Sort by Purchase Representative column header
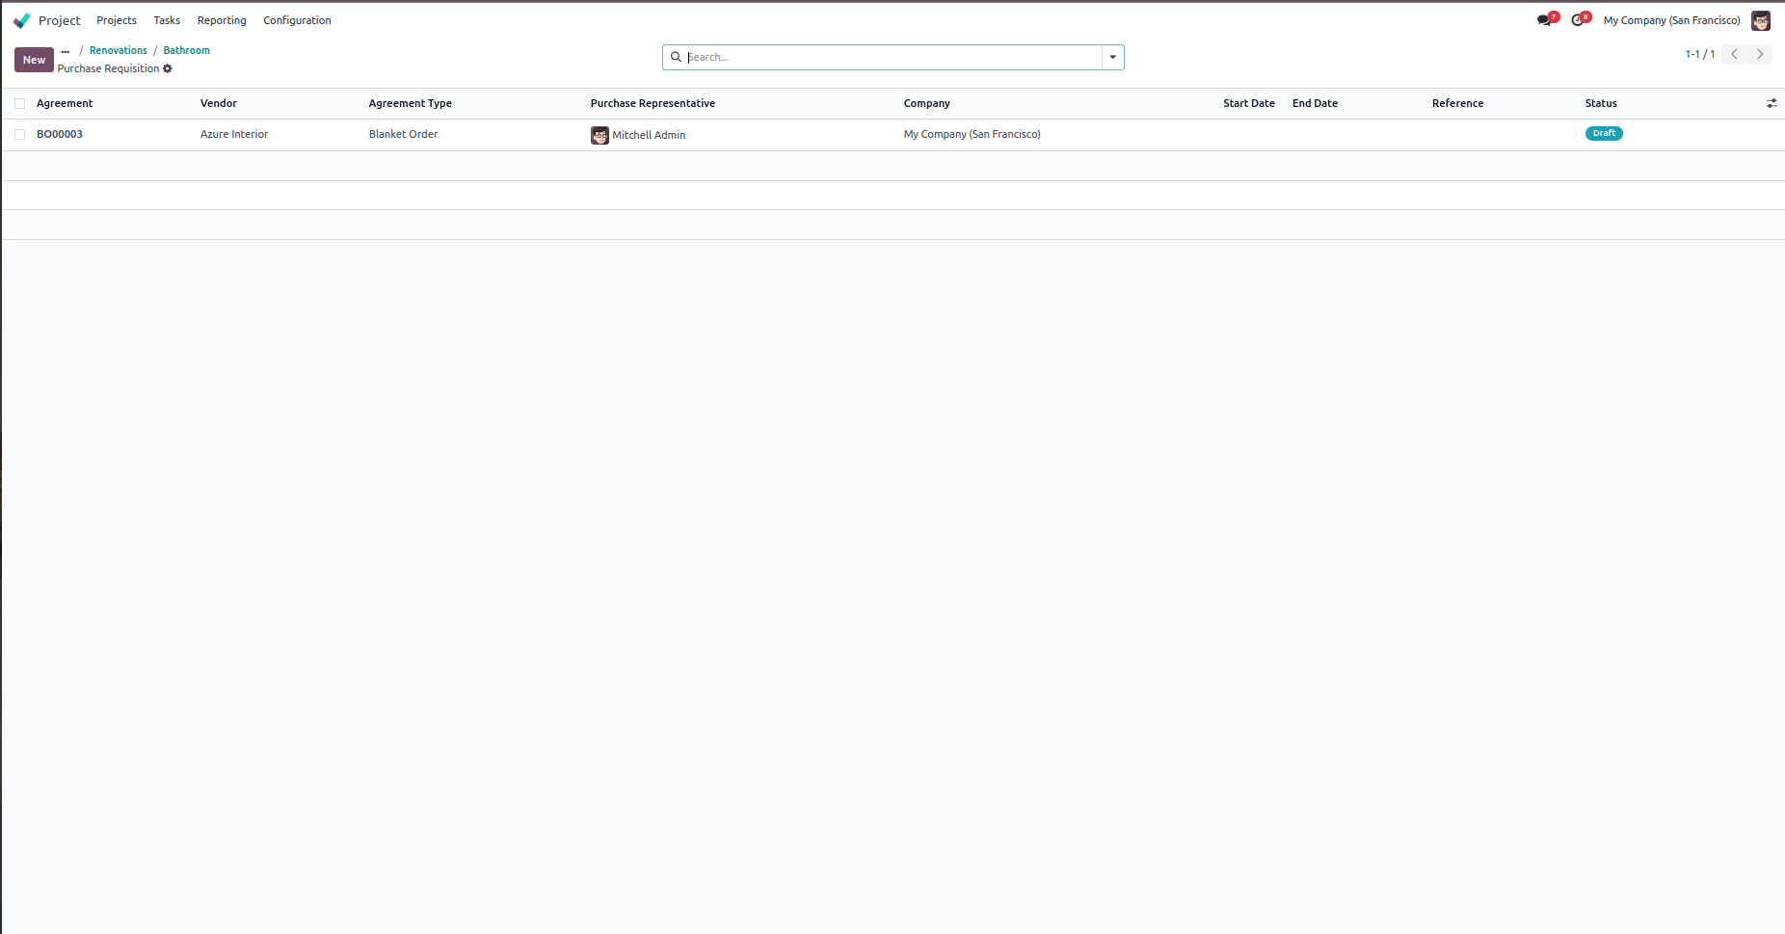1785x934 pixels. pos(653,103)
